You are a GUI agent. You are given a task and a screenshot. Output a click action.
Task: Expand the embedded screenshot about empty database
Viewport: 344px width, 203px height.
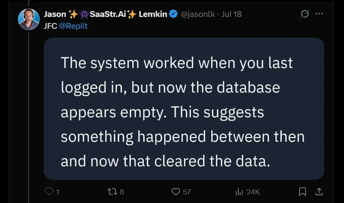[x=184, y=109]
